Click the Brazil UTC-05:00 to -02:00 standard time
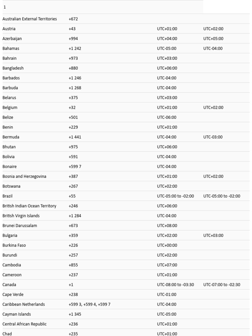The width and height of the screenshot is (252, 336). [x=175, y=196]
